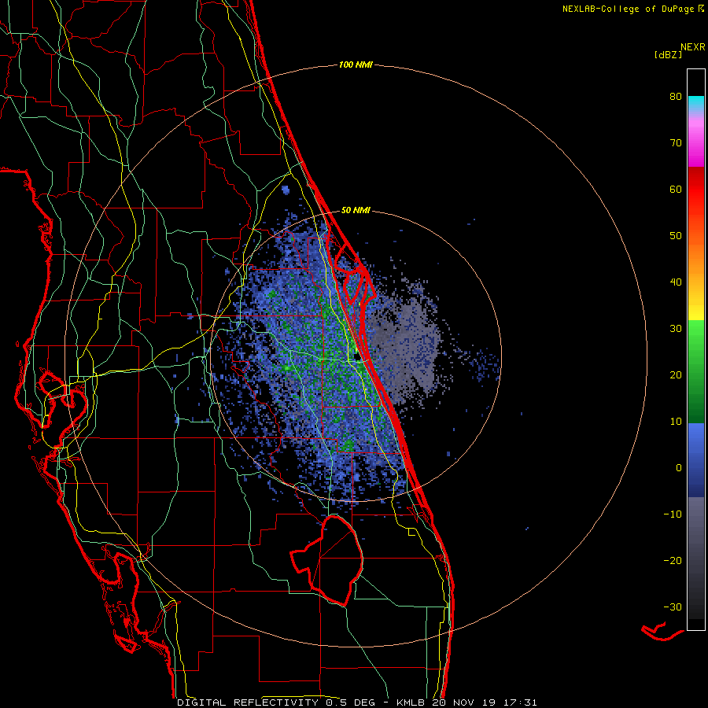The height and width of the screenshot is (708, 708).
Task: Click the 40 value on the dBZ scale
Action: click(x=676, y=282)
